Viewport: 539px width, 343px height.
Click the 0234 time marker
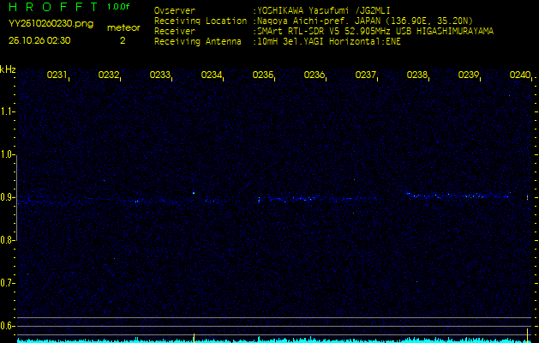point(212,75)
